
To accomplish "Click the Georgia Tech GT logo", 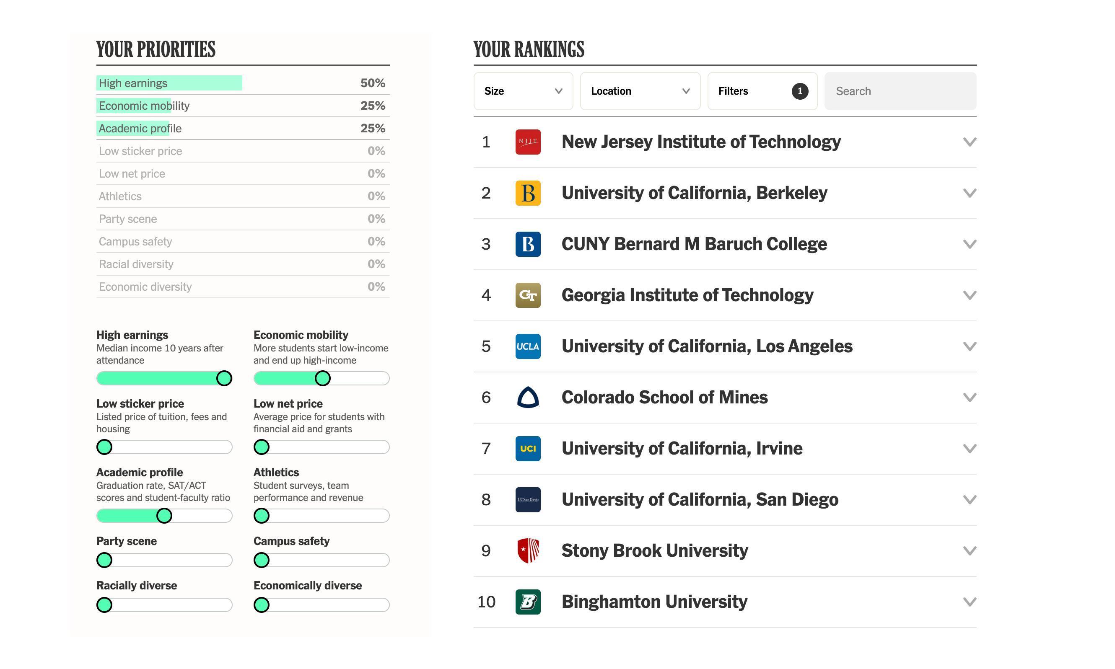I will pos(528,295).
